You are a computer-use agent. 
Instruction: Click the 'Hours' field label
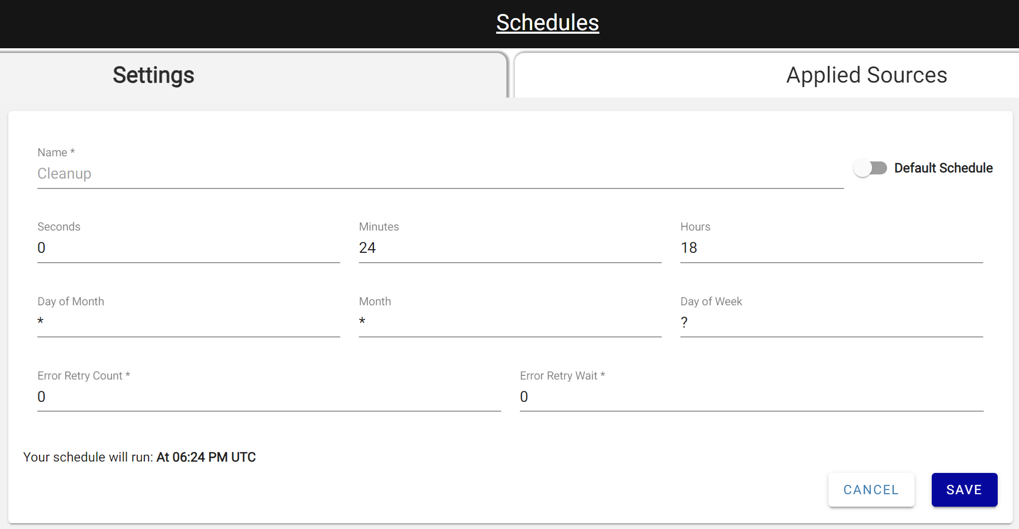click(x=695, y=227)
